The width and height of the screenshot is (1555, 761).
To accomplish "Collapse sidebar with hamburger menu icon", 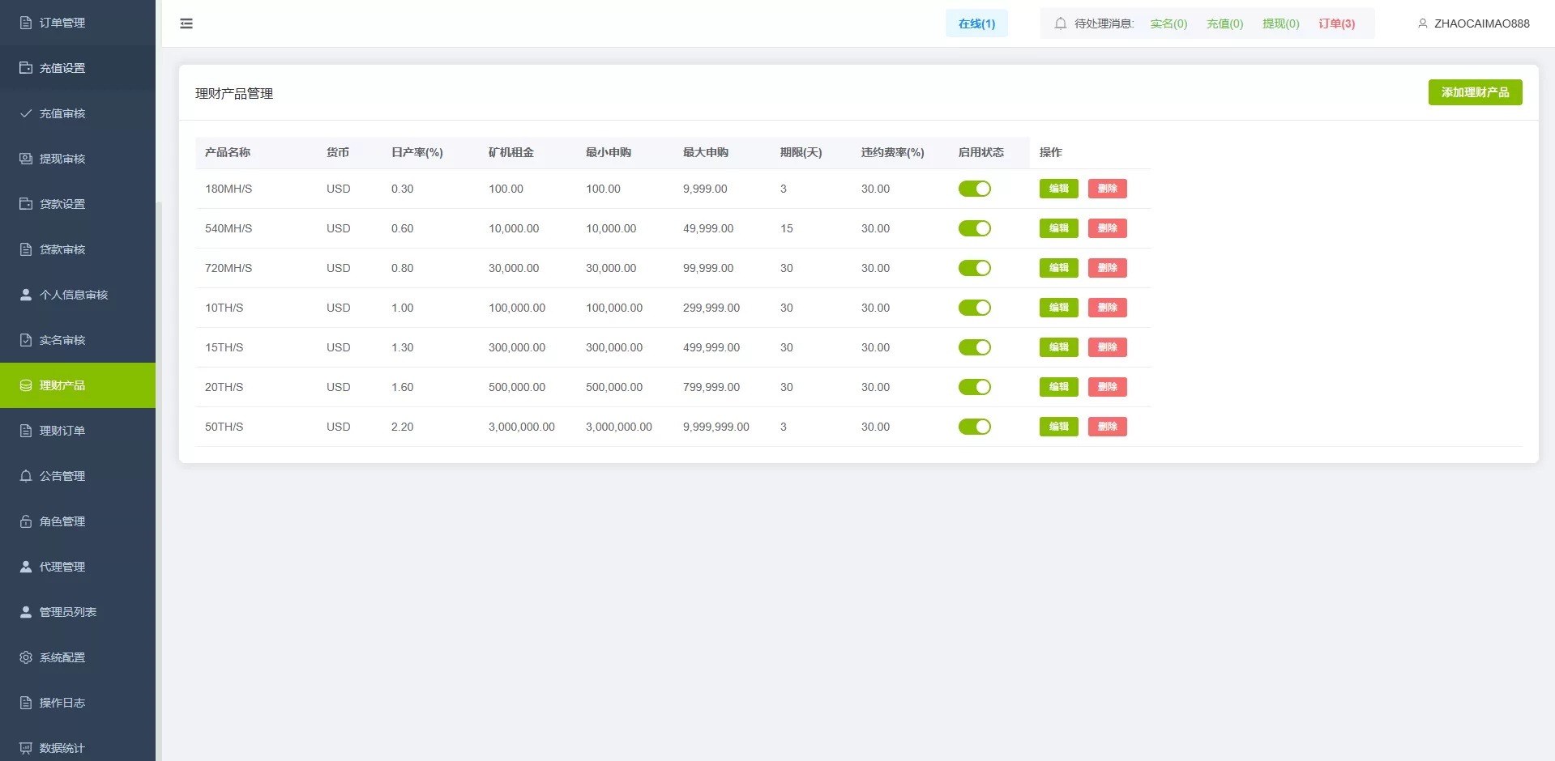I will [186, 23].
